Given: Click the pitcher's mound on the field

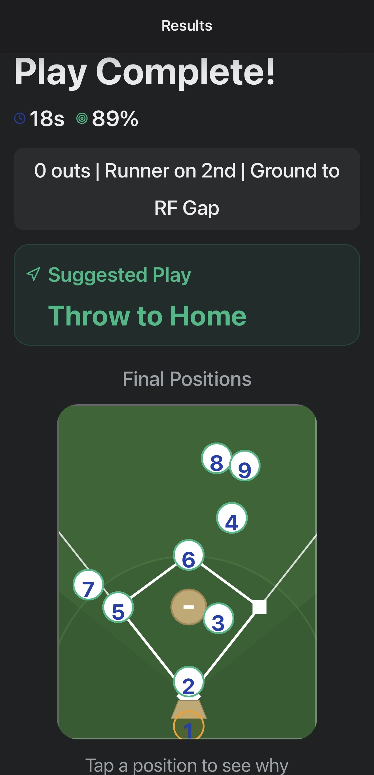Looking at the screenshot, I should (x=187, y=606).
